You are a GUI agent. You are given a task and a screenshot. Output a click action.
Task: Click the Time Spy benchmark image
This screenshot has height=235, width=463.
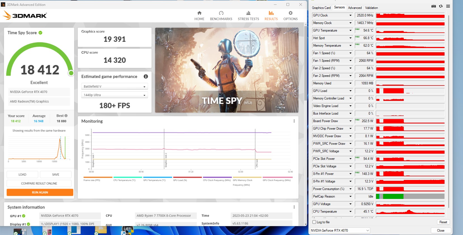[227, 70]
